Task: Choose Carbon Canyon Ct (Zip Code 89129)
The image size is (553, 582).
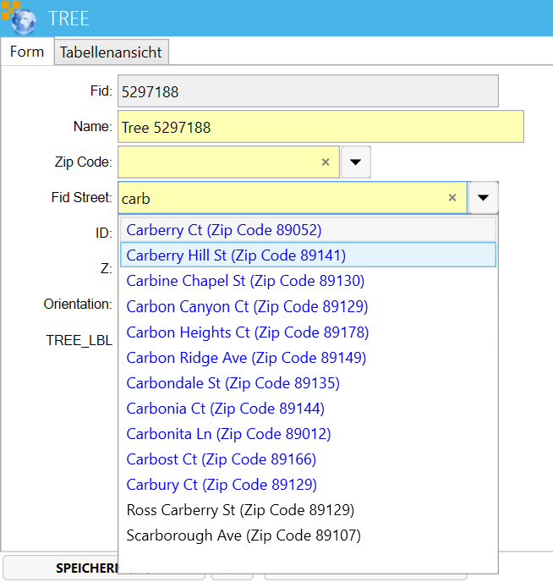Action: pos(308,306)
